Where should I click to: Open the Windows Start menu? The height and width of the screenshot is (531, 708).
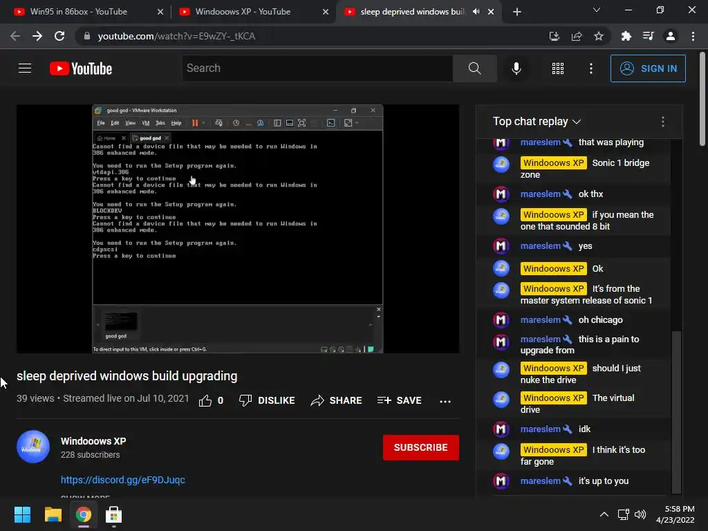click(22, 514)
